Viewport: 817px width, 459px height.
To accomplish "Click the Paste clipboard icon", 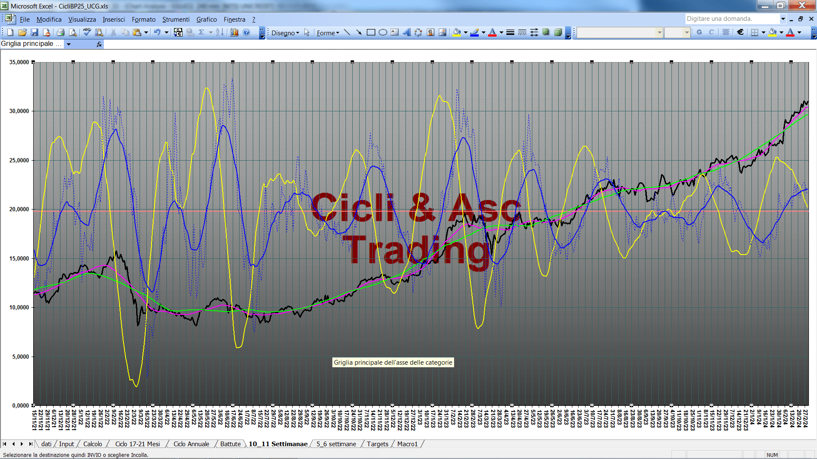I will [137, 32].
